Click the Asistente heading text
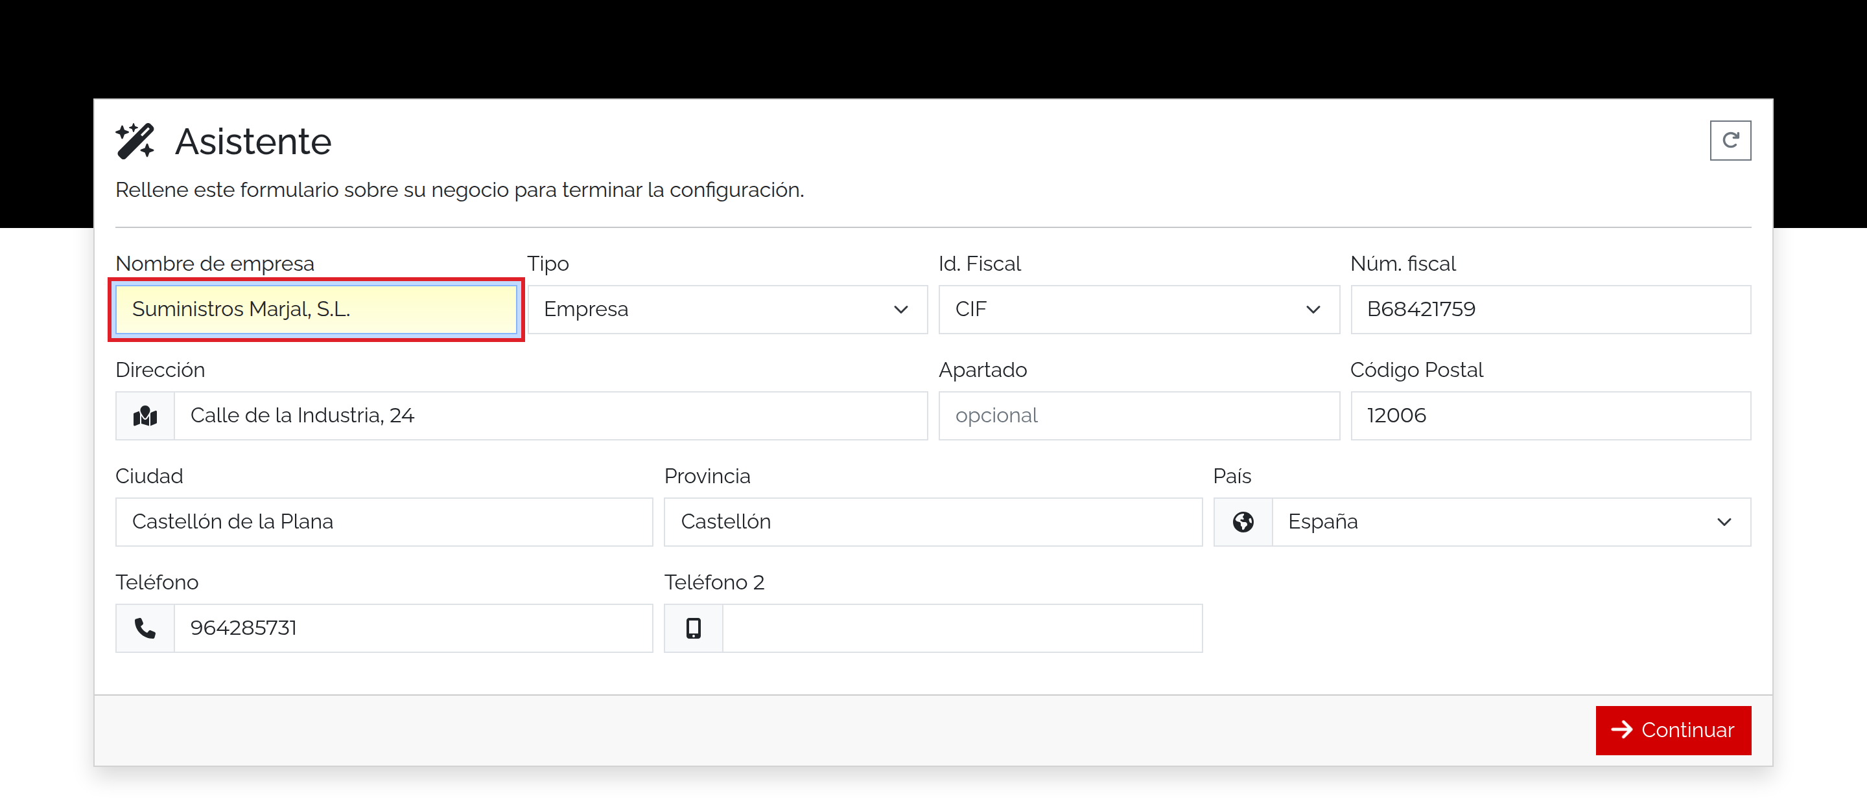The height and width of the screenshot is (798, 1867). click(x=253, y=141)
